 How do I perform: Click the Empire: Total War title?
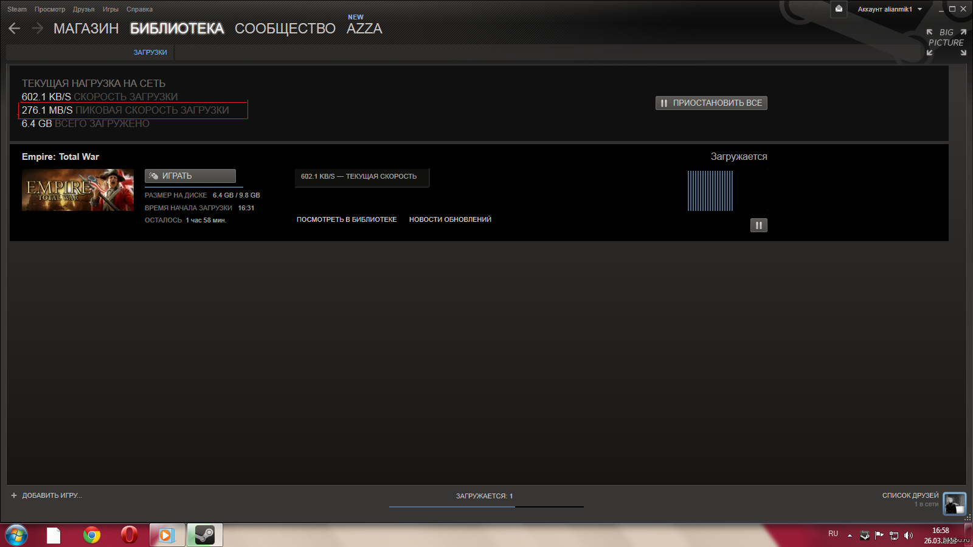click(x=61, y=157)
